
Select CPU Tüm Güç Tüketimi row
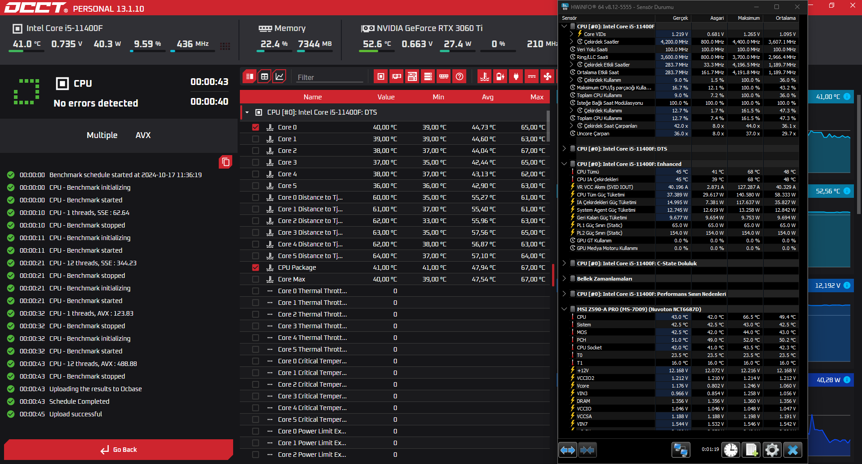(678, 195)
